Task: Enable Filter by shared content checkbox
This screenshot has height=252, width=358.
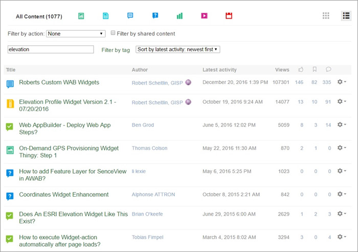Action: tap(114, 33)
